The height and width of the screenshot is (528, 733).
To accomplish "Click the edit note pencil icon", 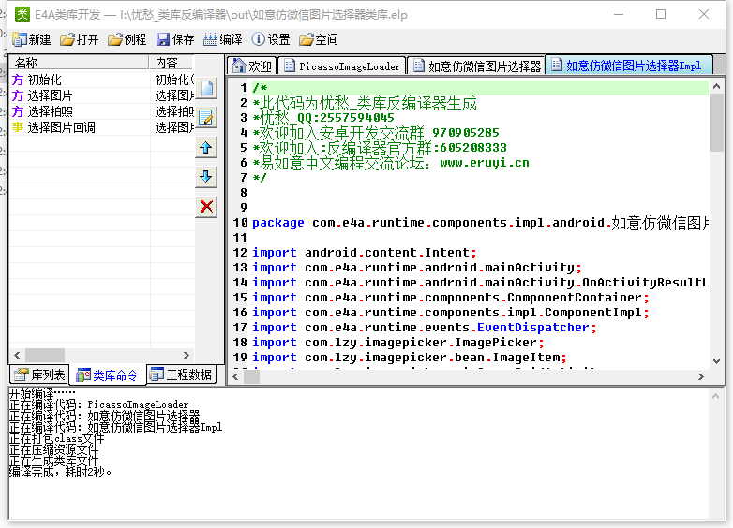I will point(206,117).
